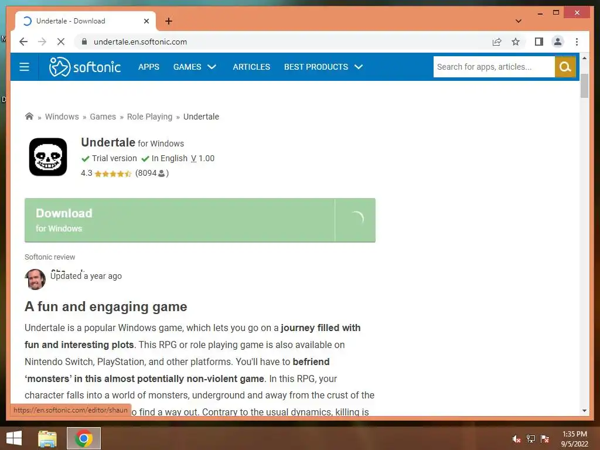Click the reviewer's avatar photo
600x450 pixels.
(35, 279)
